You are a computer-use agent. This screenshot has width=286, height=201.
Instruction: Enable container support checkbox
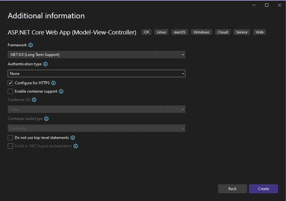point(10,91)
